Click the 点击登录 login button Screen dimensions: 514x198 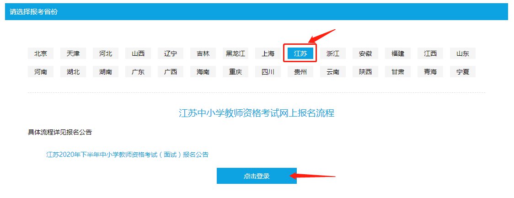pyautogui.click(x=257, y=176)
